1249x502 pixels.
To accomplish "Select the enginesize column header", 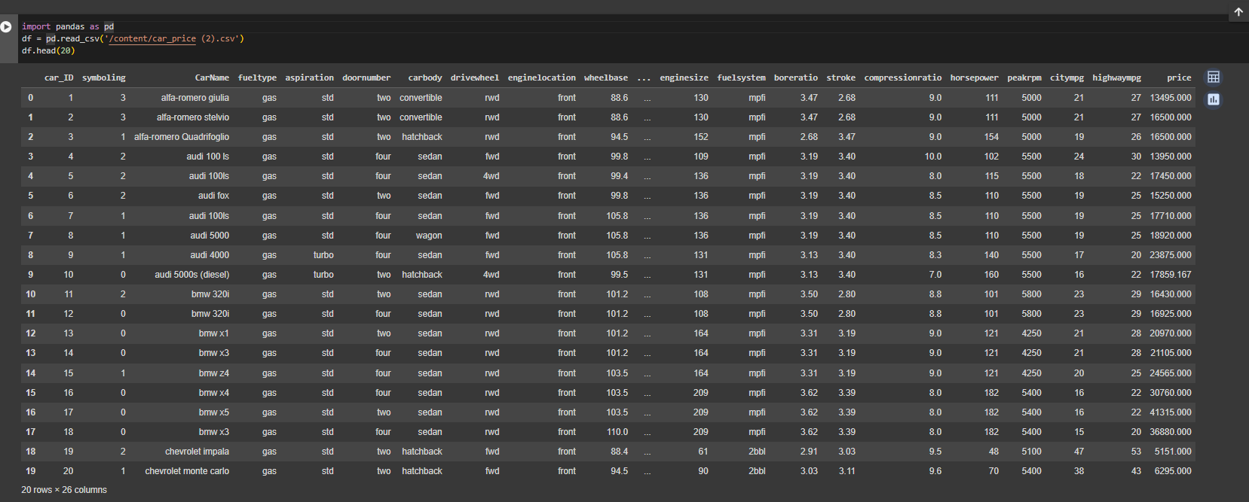I will pos(684,78).
